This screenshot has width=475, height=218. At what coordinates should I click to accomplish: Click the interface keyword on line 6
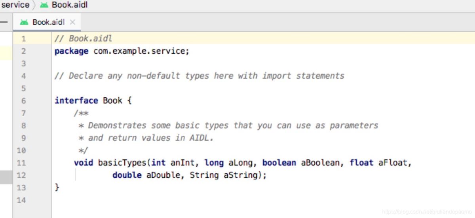coord(76,100)
